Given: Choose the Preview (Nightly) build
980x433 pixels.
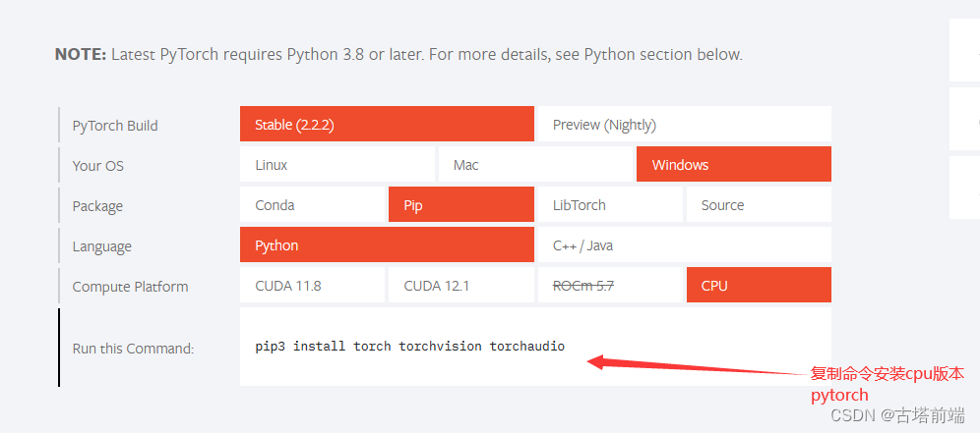Looking at the screenshot, I should click(x=685, y=124).
